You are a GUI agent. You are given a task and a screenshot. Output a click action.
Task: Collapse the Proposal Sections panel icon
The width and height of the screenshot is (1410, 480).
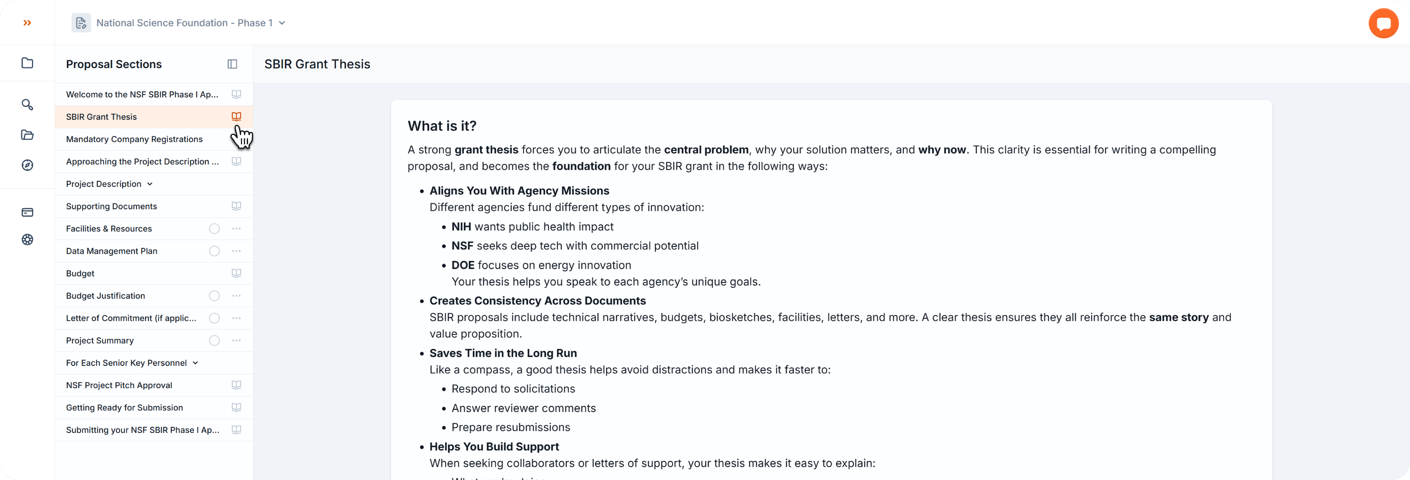point(232,65)
